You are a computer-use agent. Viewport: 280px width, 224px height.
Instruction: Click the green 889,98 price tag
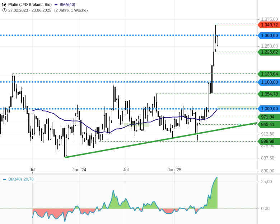(x=269, y=142)
